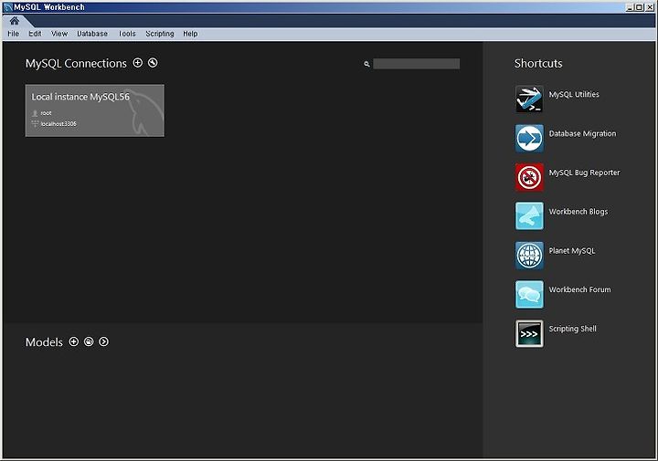658x461 pixels.
Task: Close the MySQL Workbench window
Action: [649, 7]
